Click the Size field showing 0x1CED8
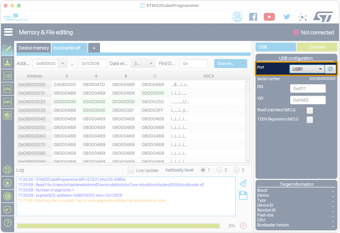The image size is (340, 233). point(92,63)
